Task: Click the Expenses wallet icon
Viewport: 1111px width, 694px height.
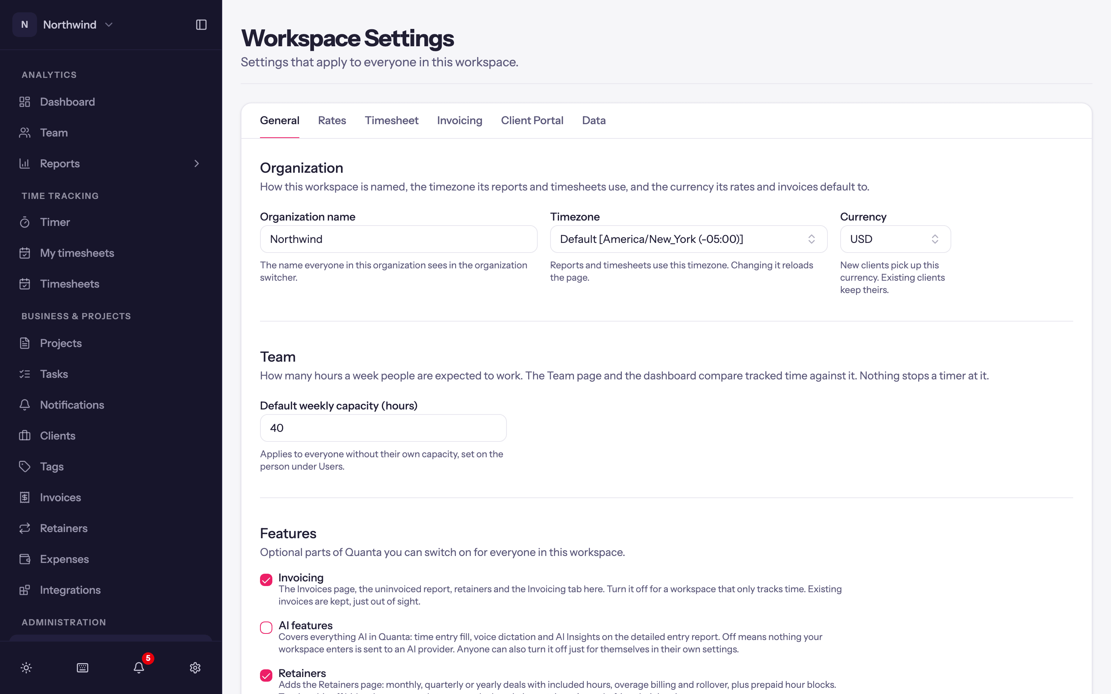Action: pos(25,559)
